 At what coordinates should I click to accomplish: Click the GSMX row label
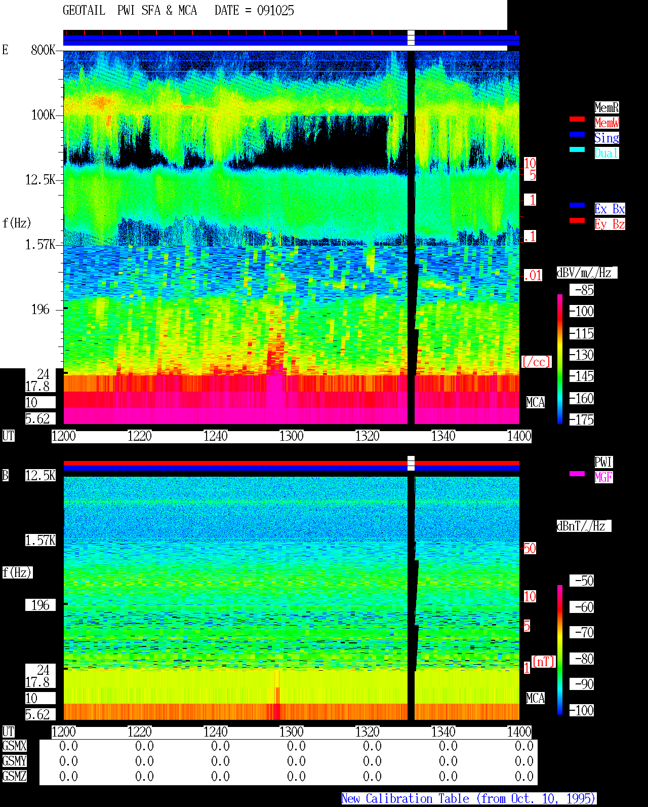click(14, 746)
